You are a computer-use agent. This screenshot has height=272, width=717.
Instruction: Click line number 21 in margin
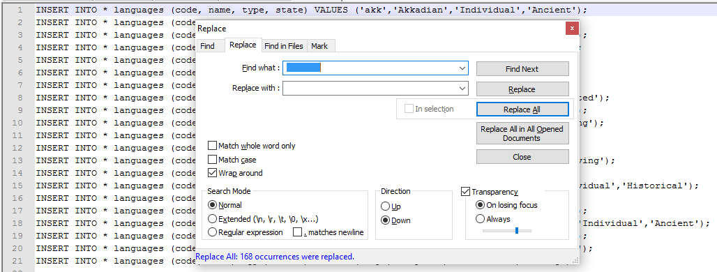pos(18,261)
